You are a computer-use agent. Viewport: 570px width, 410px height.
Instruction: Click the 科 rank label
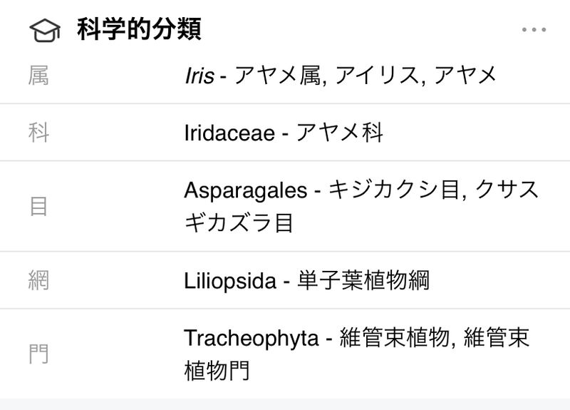[38, 133]
